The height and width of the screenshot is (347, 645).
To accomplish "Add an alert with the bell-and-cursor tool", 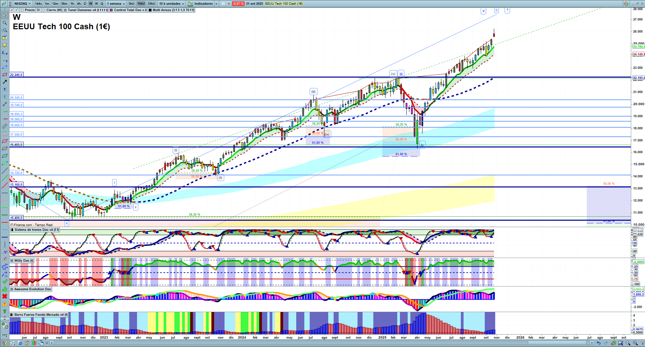I will point(5,38).
